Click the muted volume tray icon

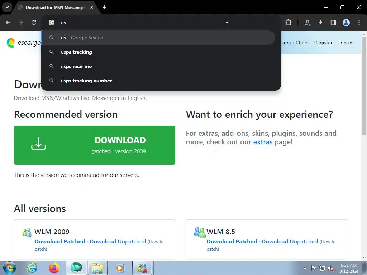[331, 268]
